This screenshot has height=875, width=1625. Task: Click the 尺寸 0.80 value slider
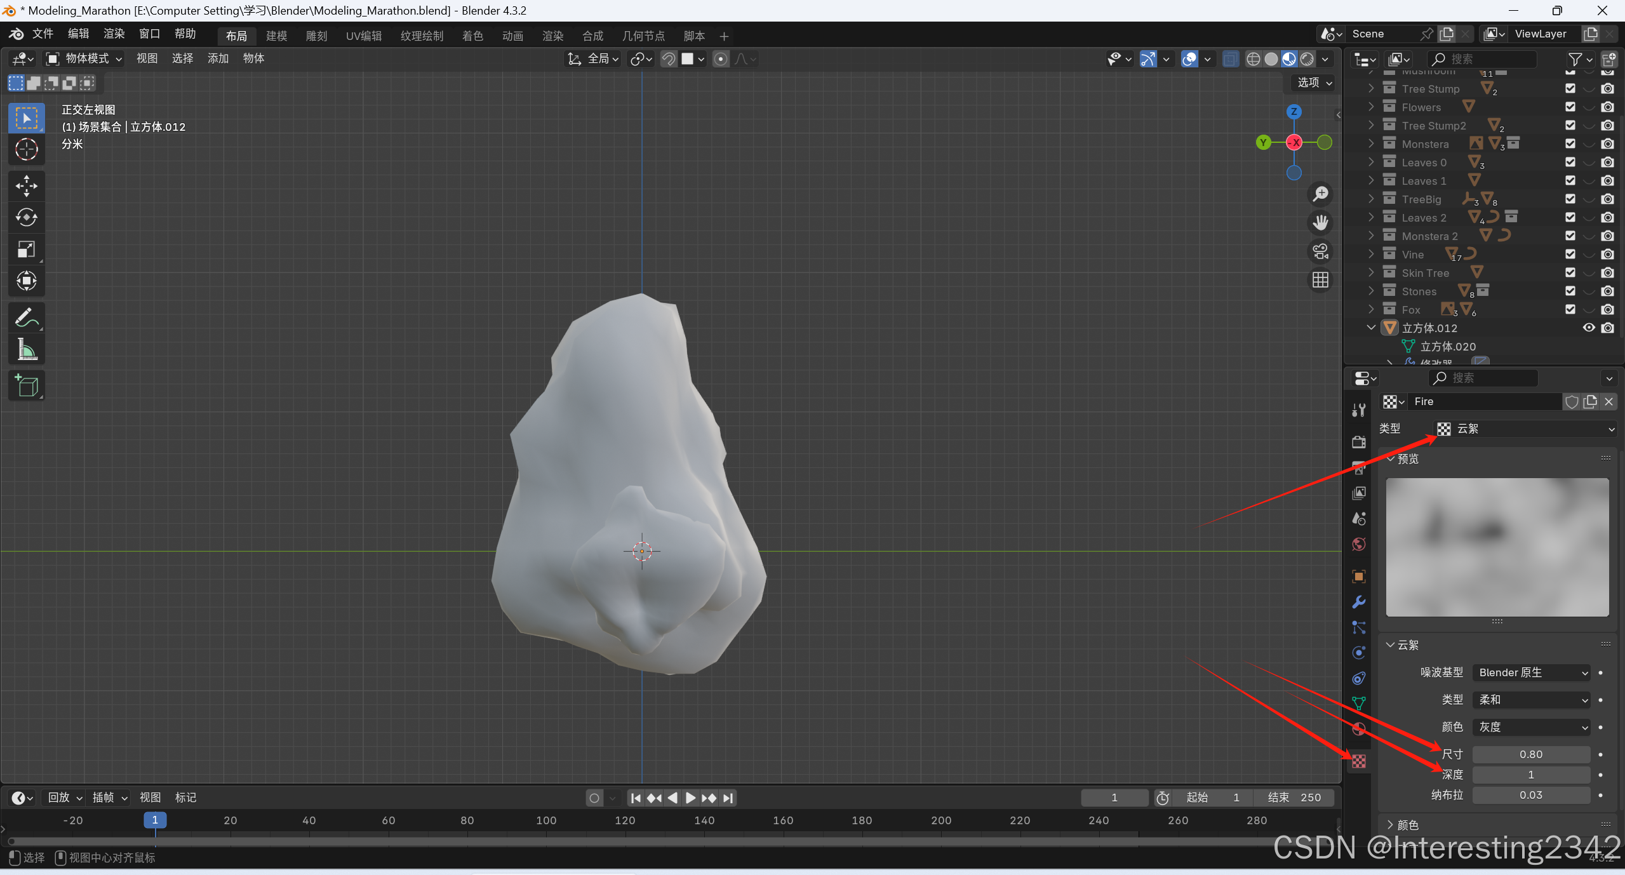coord(1530,754)
